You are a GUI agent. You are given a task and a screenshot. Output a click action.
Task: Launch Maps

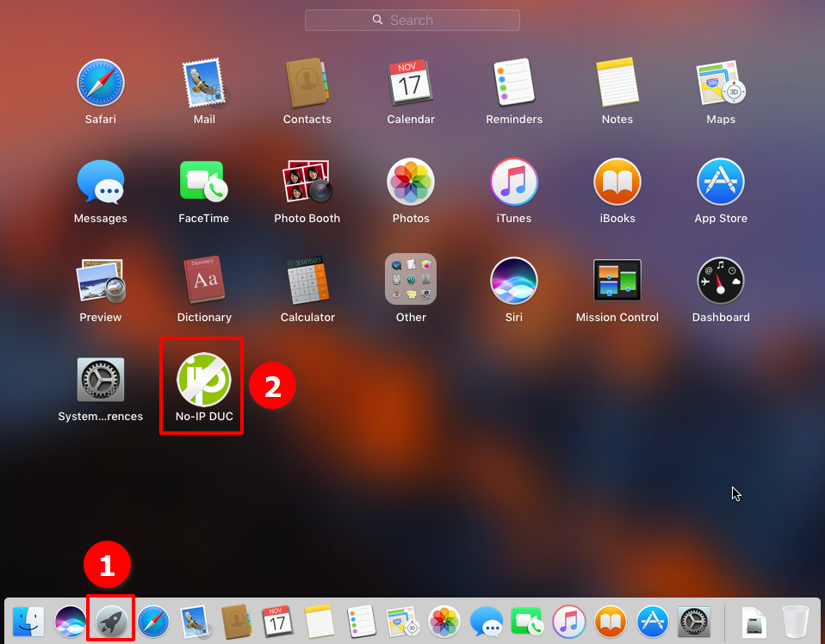pyautogui.click(x=721, y=84)
